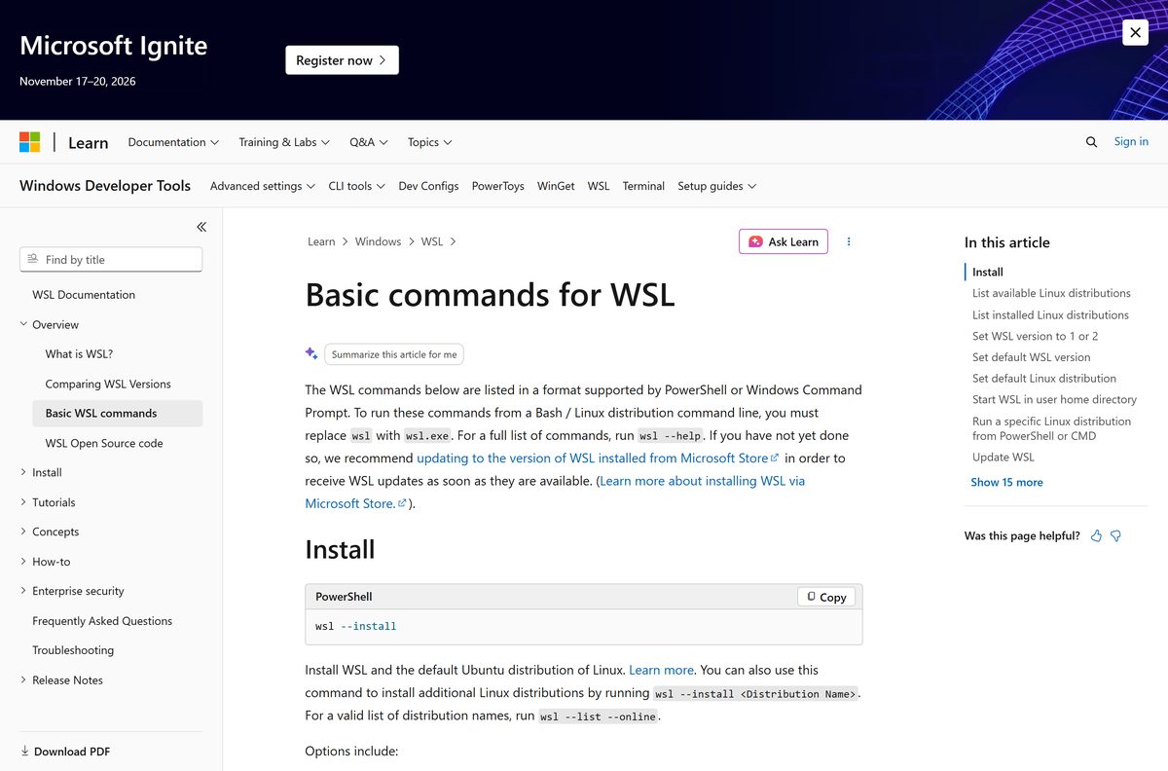Click Learn more link under Install
The width and height of the screenshot is (1168, 771).
[662, 670]
